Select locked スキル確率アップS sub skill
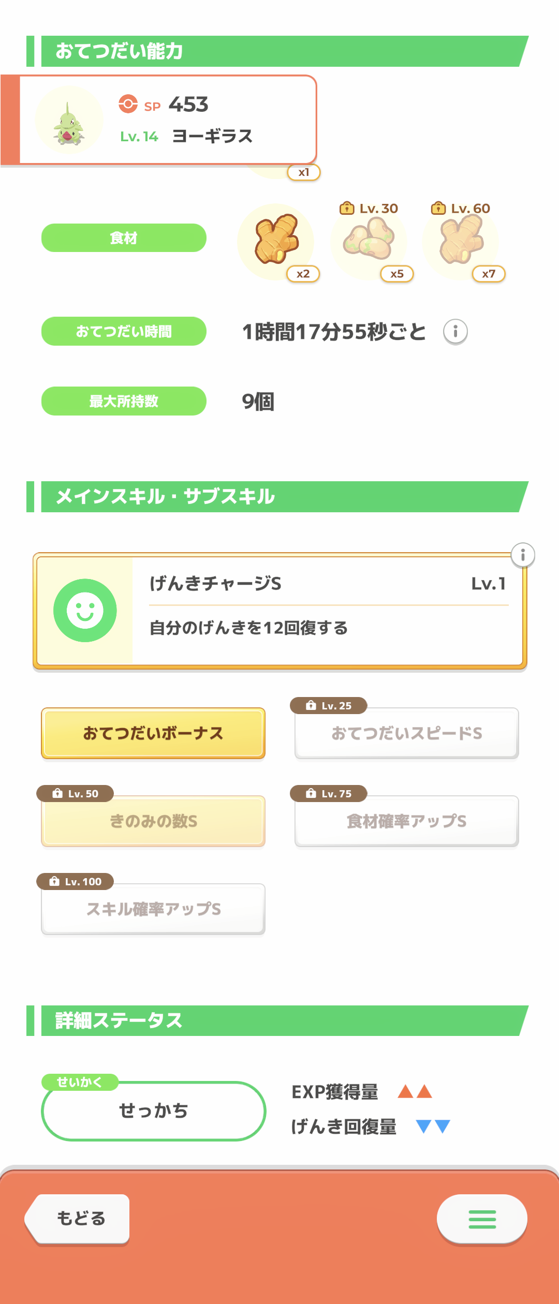The width and height of the screenshot is (559, 1304). click(153, 909)
